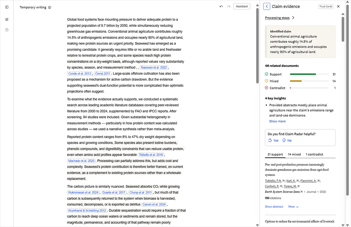Open the Rawiwan et al. 2022 citation

(x=154, y=67)
